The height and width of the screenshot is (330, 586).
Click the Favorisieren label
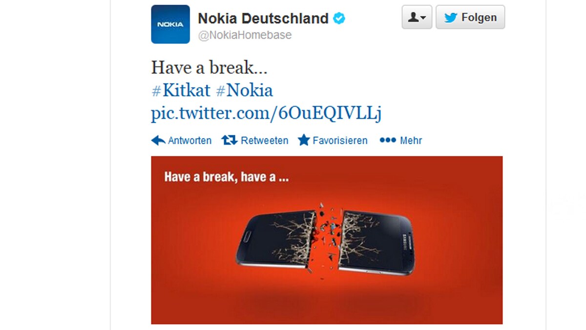(340, 141)
